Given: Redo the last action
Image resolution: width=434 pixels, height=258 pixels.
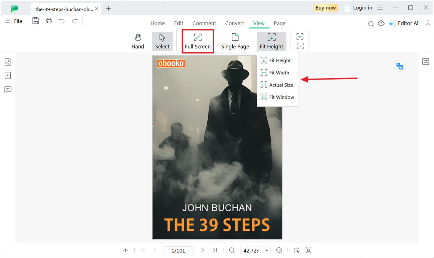Looking at the screenshot, I should point(75,21).
